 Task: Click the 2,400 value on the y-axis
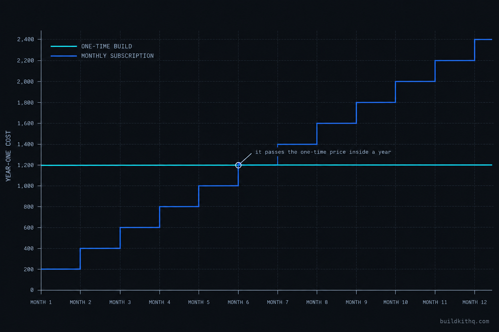[25, 39]
